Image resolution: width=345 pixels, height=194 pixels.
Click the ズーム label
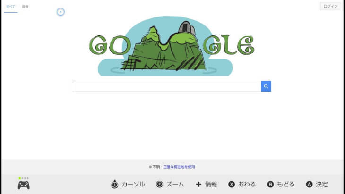[x=175, y=184]
